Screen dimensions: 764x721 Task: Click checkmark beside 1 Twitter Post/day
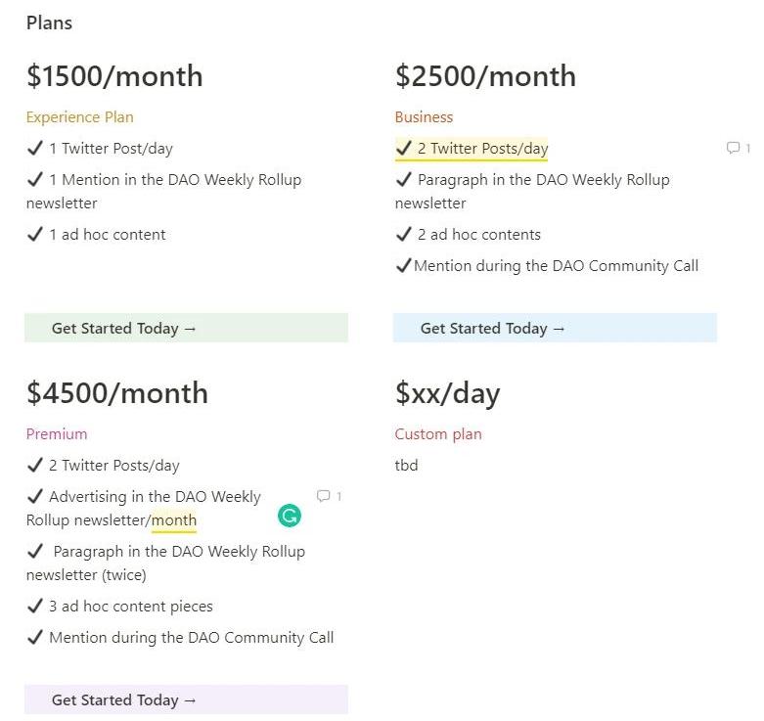(x=35, y=149)
